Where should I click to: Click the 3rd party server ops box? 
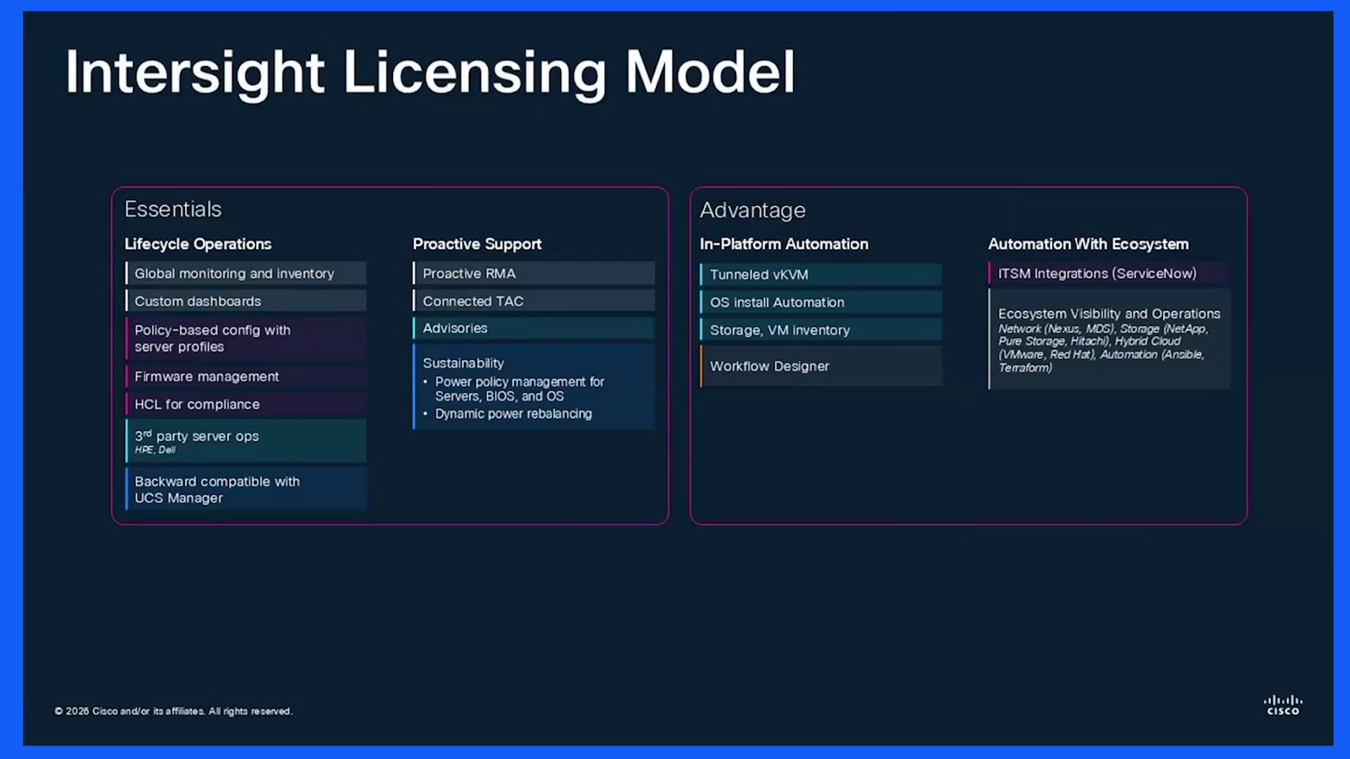[246, 441]
